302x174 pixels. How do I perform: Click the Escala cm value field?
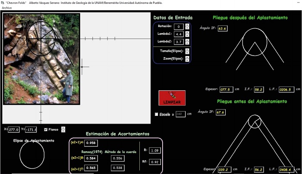180,114
